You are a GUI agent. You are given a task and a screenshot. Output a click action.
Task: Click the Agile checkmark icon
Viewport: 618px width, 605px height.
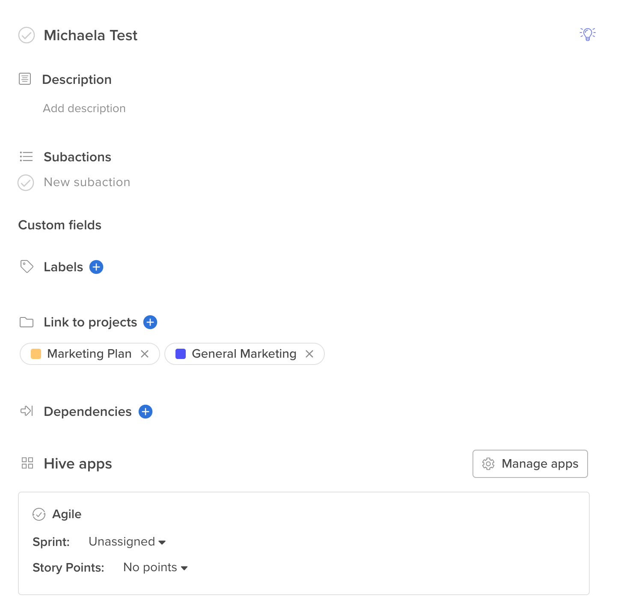(39, 514)
